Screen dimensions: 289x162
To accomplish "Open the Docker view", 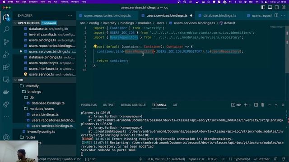I will pyautogui.click(x=6, y=92).
